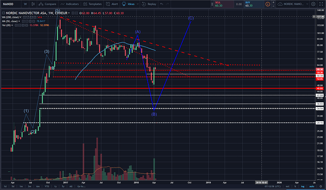Collapse the chart legend with minus box
This screenshot has width=326, height=190.
[x=3, y=13]
